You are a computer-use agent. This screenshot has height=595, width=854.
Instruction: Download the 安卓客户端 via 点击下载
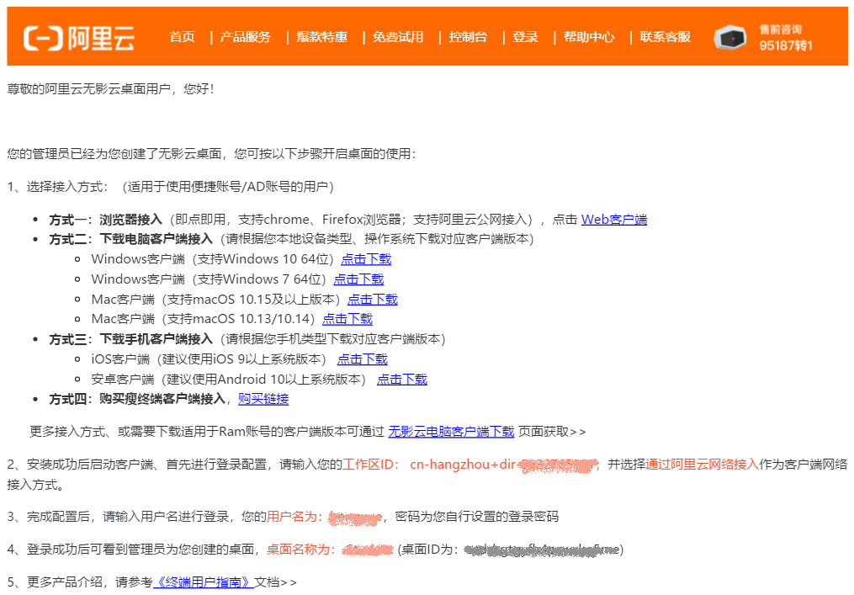(x=402, y=380)
